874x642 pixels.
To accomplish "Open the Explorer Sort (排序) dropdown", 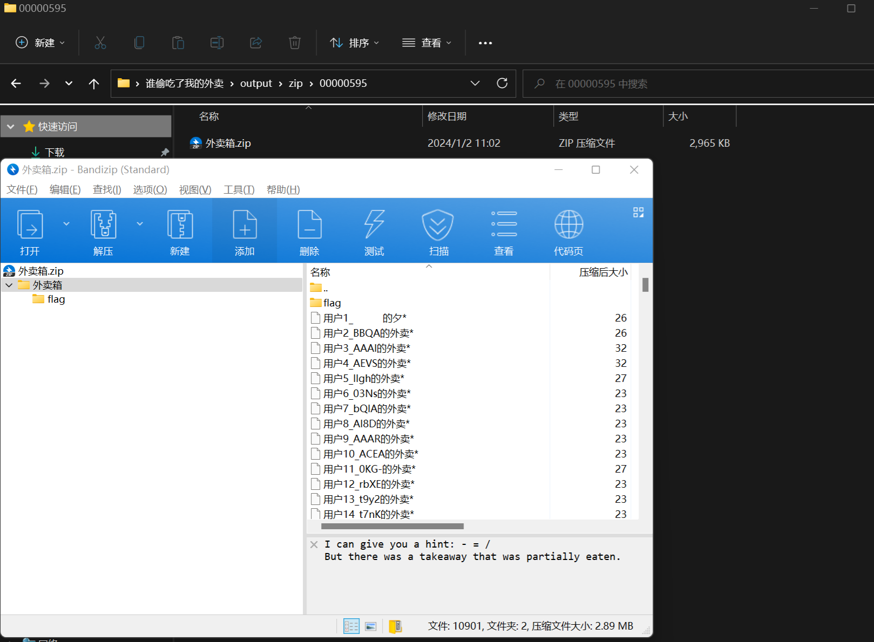I will 355,43.
